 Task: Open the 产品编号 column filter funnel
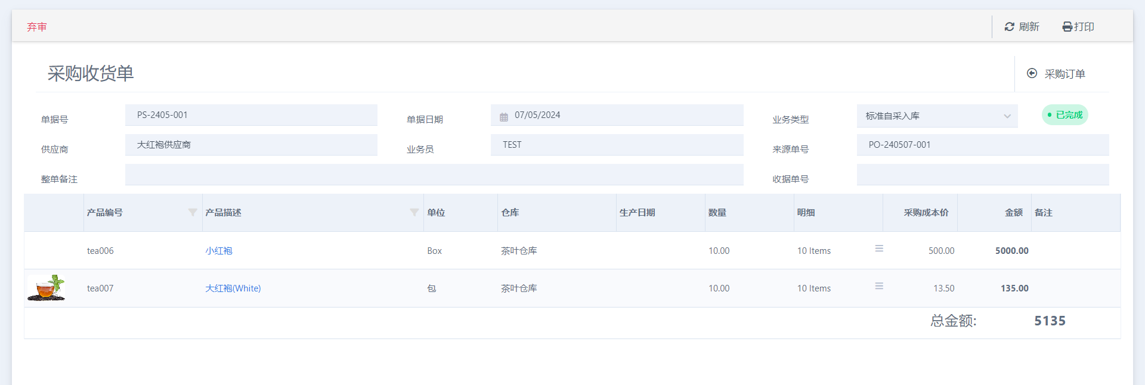pos(193,212)
